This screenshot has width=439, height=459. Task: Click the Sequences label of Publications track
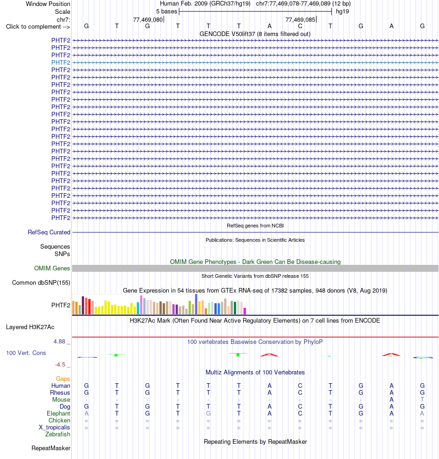pyautogui.click(x=55, y=246)
